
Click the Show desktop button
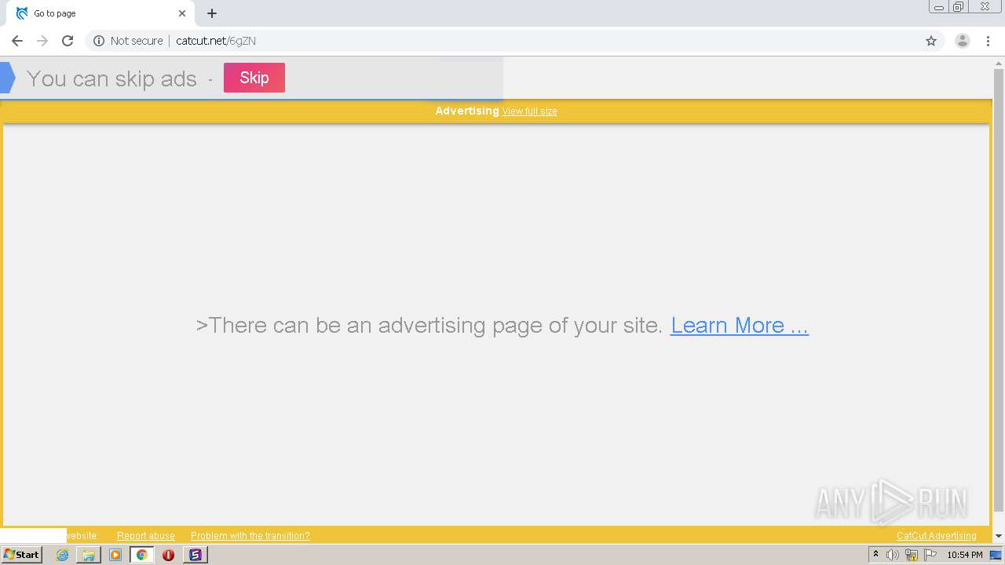point(996,555)
